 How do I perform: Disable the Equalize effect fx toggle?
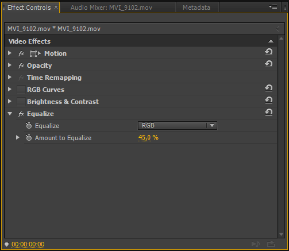[21, 114]
